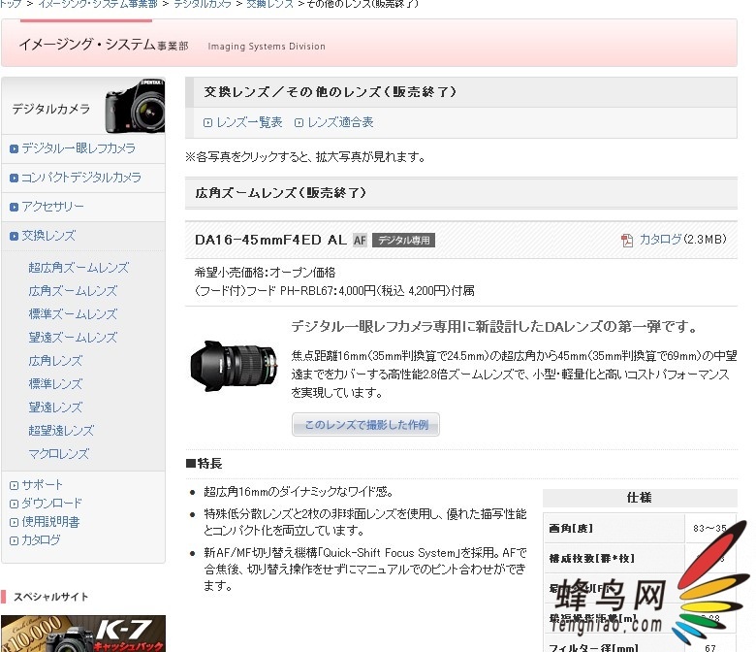Select 超広角ズームレンズ in sidebar
Image resolution: width=756 pixels, height=652 pixels.
(79, 268)
